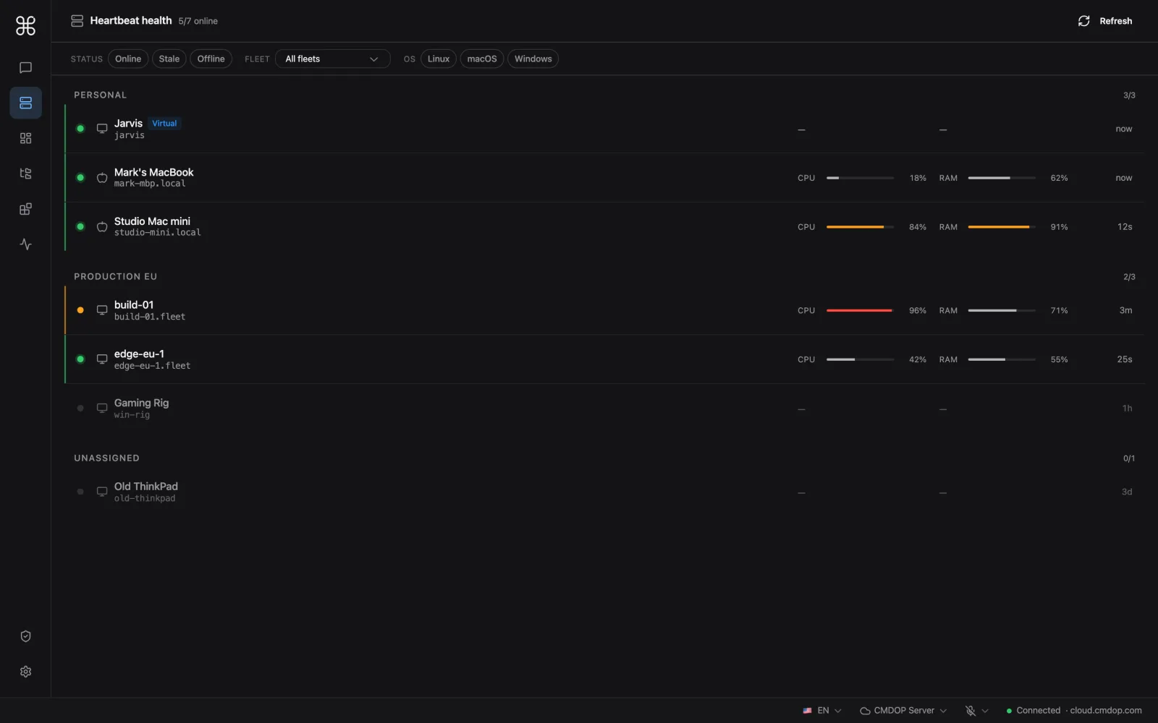Screen dimensions: 1158x723
Task: Click the Virtual badge on Jarvis
Action: [x=164, y=123]
